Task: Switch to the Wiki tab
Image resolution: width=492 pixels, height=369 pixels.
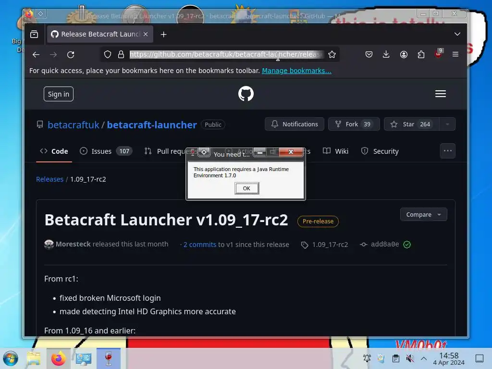Action: click(x=336, y=151)
